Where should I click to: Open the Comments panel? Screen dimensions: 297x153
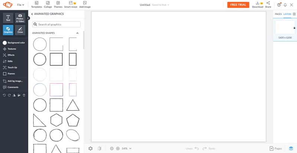coord(11,87)
